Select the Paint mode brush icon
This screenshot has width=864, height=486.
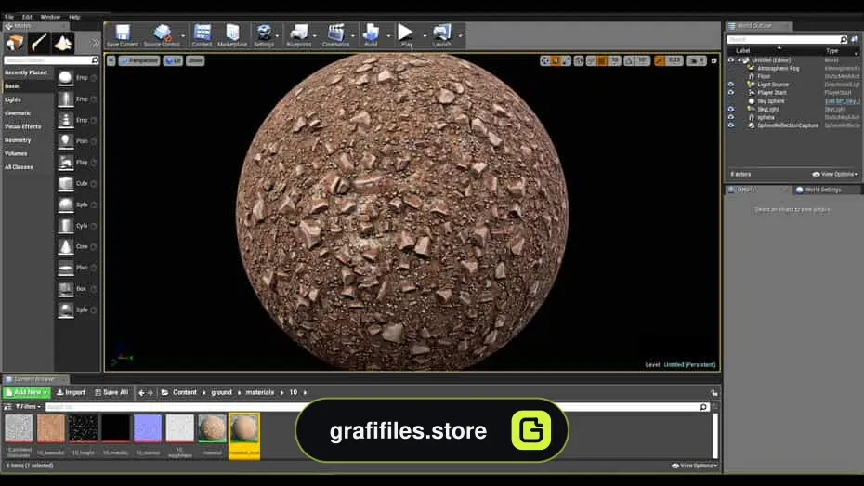39,43
